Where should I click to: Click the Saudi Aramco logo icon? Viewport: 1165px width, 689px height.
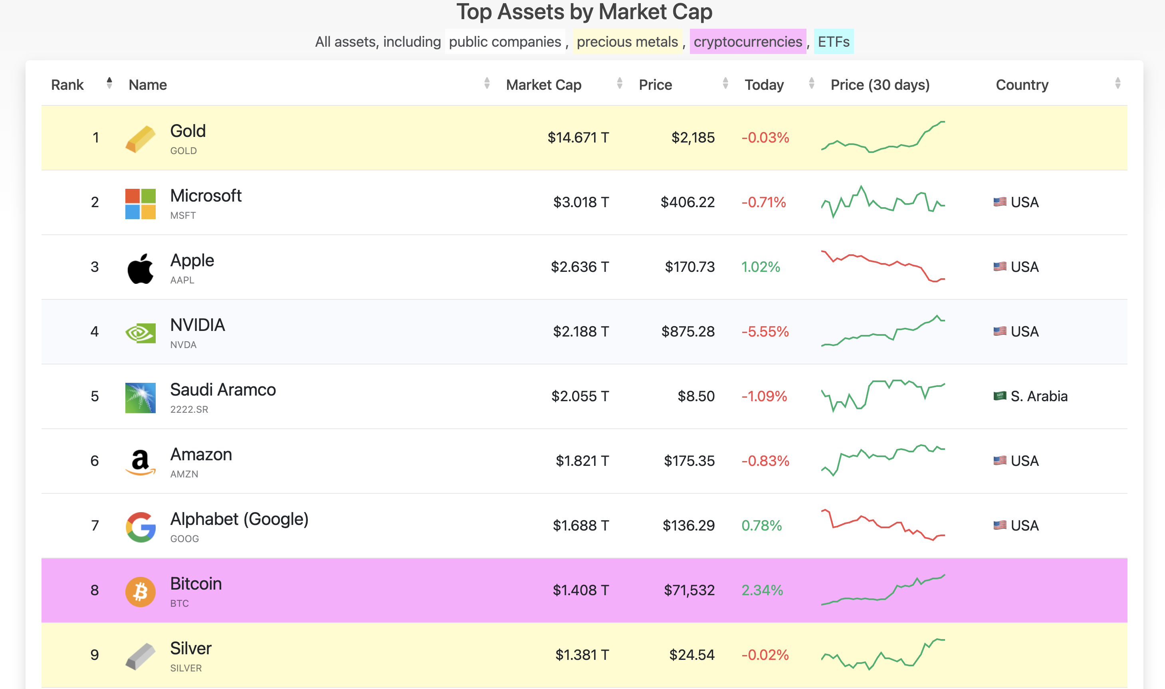(x=140, y=398)
